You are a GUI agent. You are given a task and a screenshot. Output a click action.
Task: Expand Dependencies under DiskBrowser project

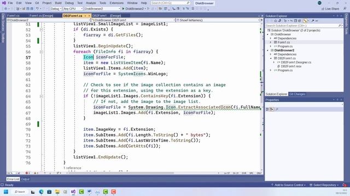[x=271, y=39]
